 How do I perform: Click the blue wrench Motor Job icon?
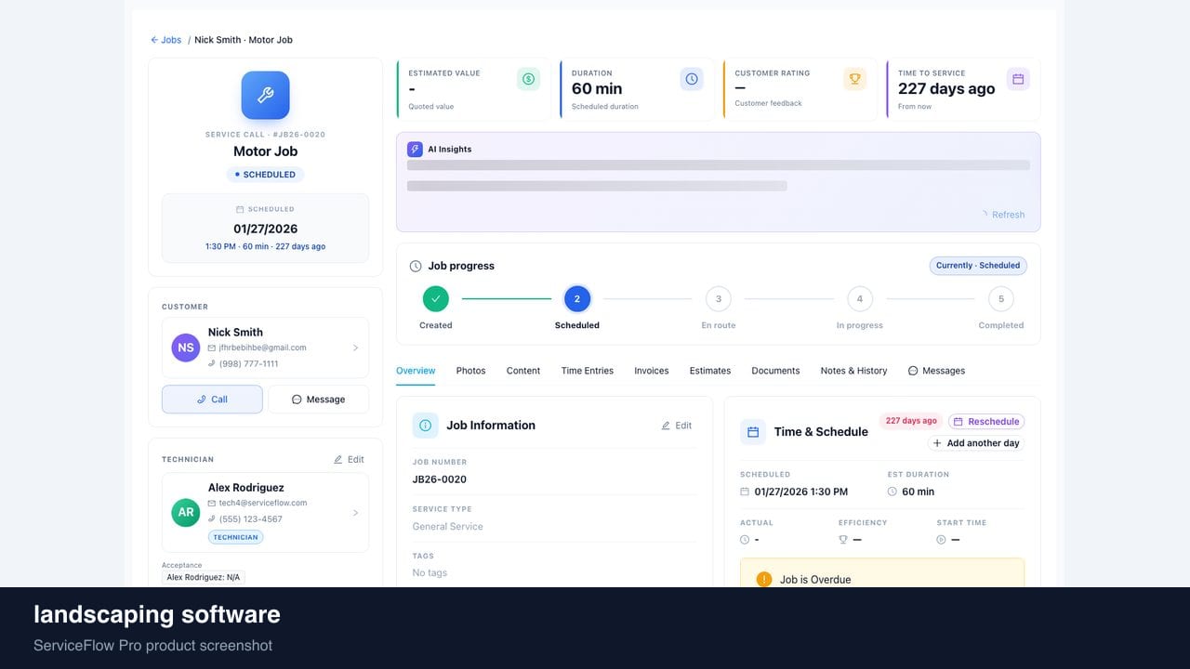point(265,95)
